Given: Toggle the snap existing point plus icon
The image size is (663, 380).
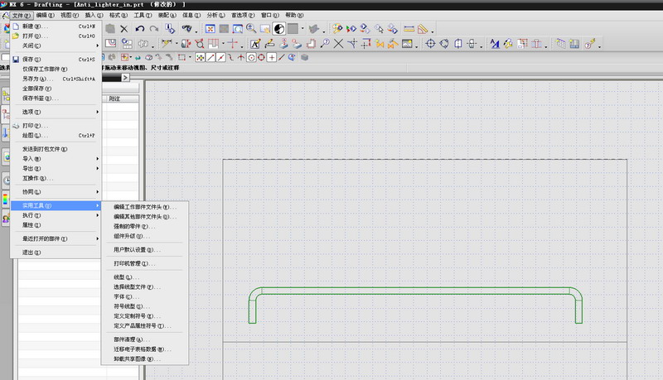Looking at the screenshot, I should point(272,57).
